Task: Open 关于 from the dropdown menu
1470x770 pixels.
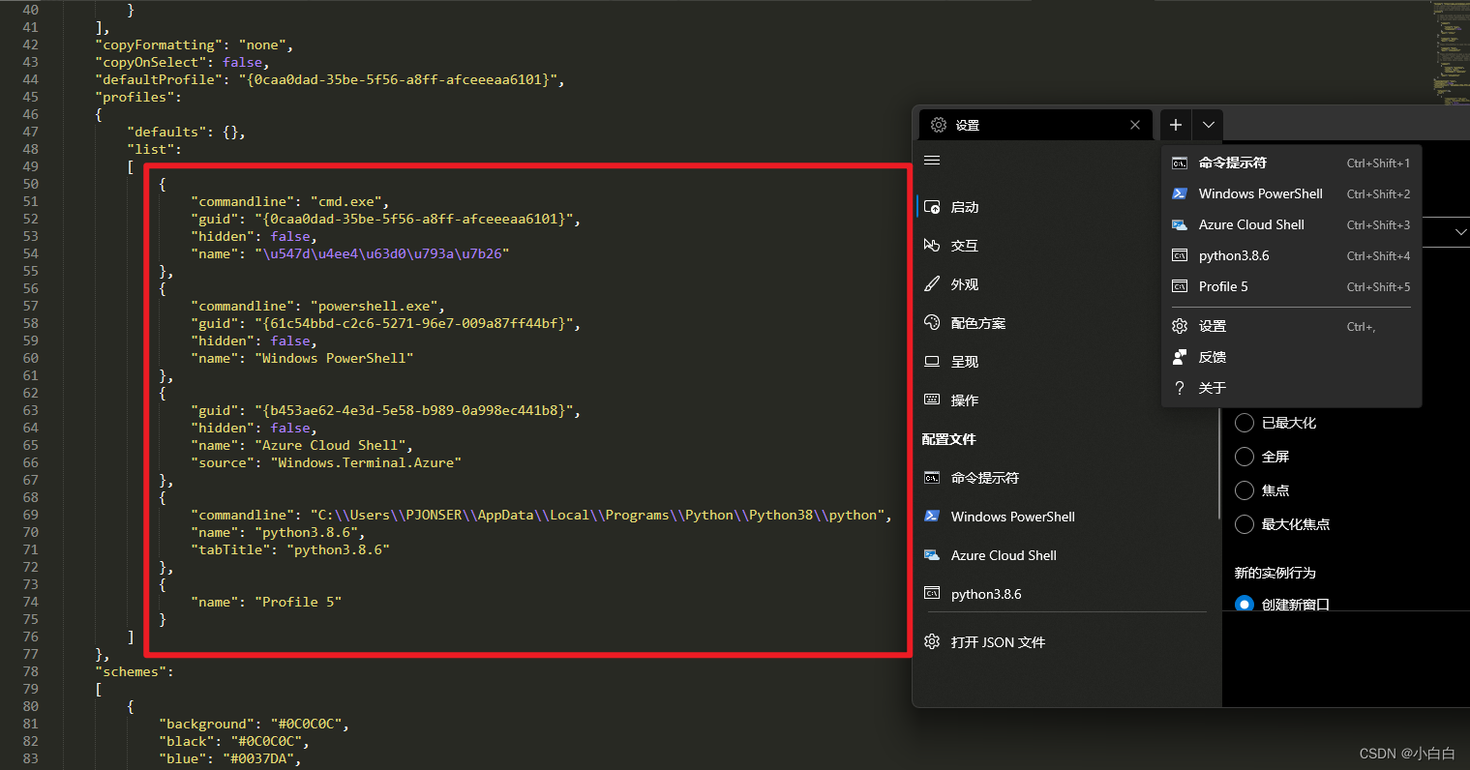Action: pos(1291,388)
